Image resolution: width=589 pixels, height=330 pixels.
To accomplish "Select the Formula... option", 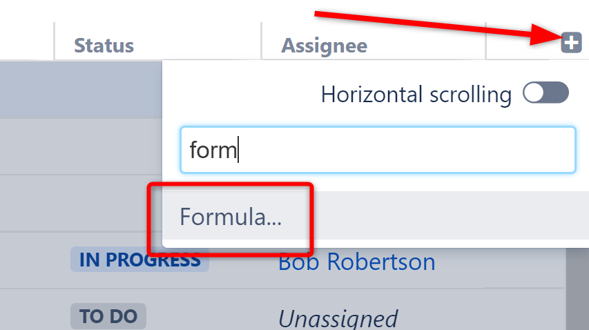I will point(231,217).
